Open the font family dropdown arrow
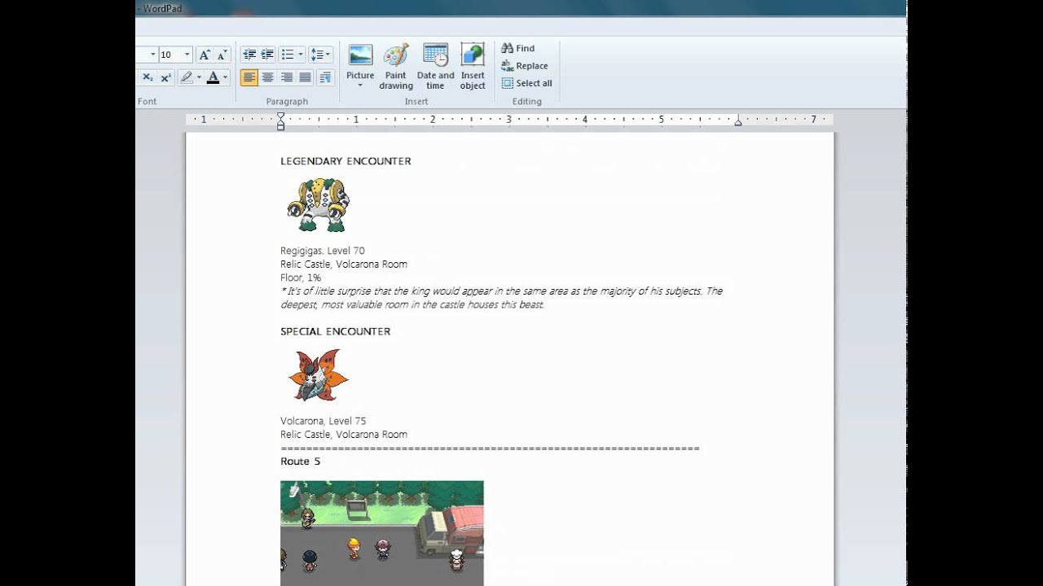The image size is (1043, 586). pyautogui.click(x=152, y=55)
